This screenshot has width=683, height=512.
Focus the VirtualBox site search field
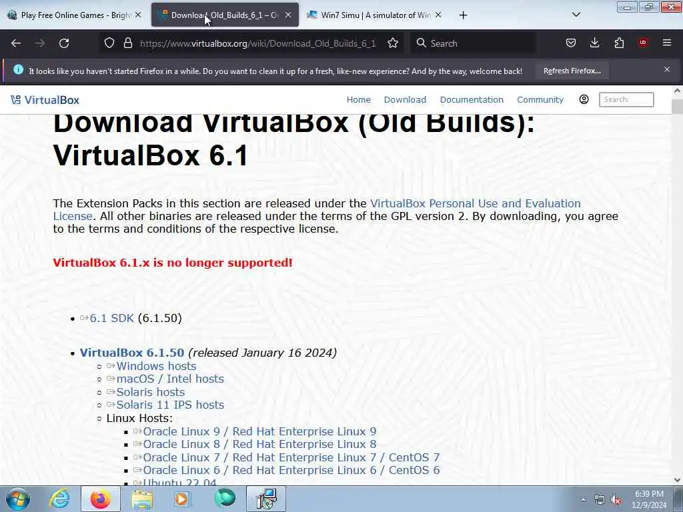tap(626, 99)
